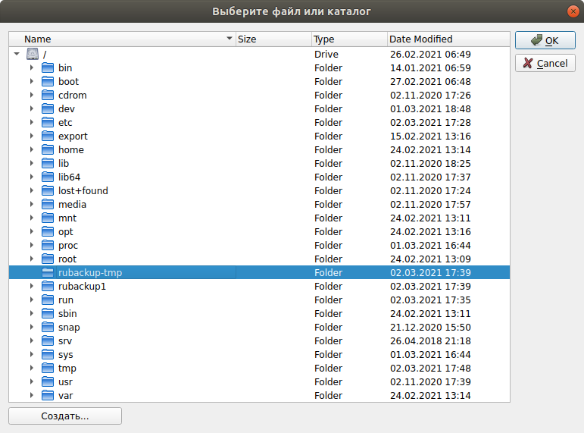Collapse the root drive tree node
Viewport: 584px width, 433px height.
pos(17,55)
